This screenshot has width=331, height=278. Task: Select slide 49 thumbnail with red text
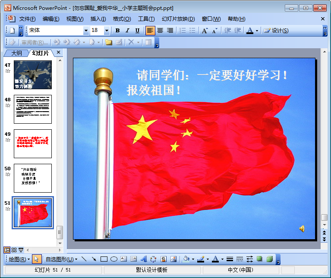[x=33, y=144]
